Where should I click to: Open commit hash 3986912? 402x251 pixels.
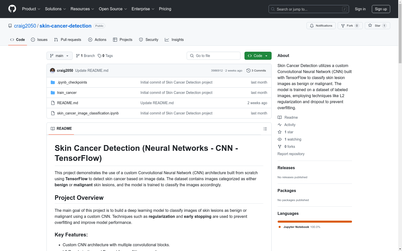click(x=217, y=71)
